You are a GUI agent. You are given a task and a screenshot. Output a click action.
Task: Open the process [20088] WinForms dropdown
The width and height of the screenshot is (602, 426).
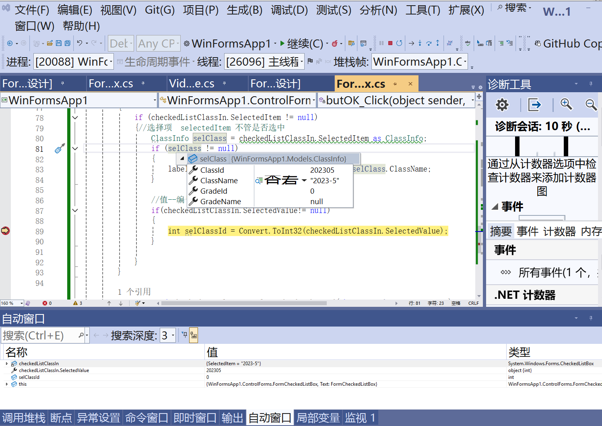click(73, 62)
